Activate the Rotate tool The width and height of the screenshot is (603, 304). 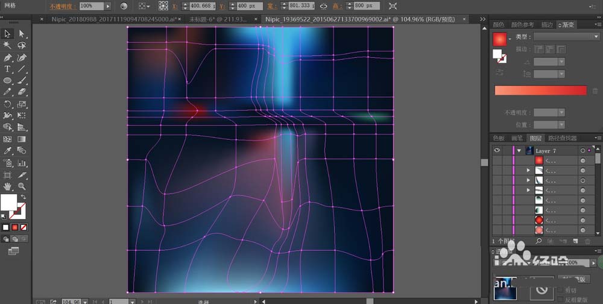[x=7, y=104]
